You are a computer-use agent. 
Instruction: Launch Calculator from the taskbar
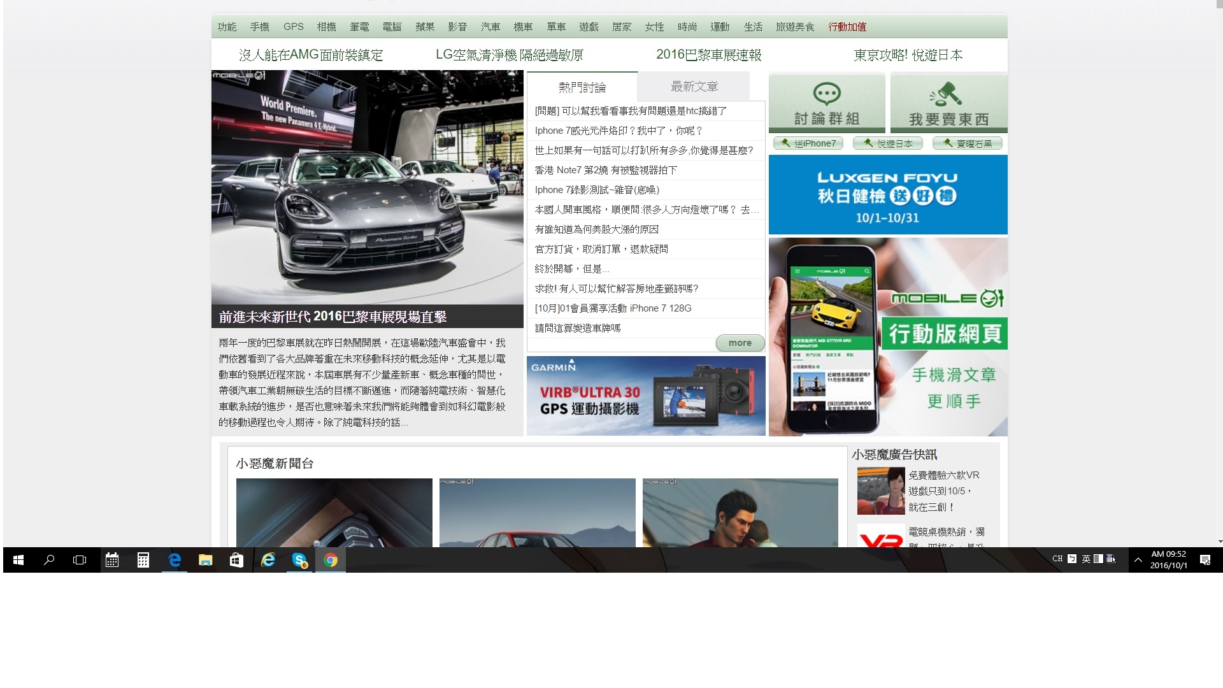pyautogui.click(x=143, y=560)
